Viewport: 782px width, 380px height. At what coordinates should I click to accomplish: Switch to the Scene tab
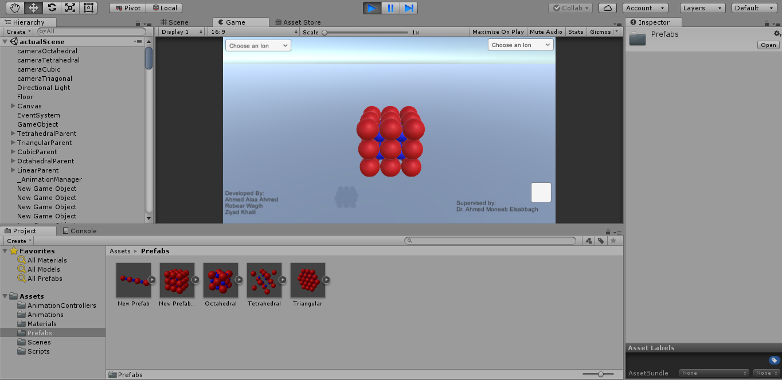point(174,22)
